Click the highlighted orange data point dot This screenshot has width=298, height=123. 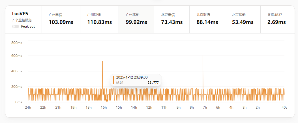(107, 100)
